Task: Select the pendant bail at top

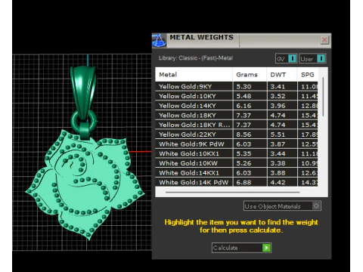Action: click(x=83, y=92)
